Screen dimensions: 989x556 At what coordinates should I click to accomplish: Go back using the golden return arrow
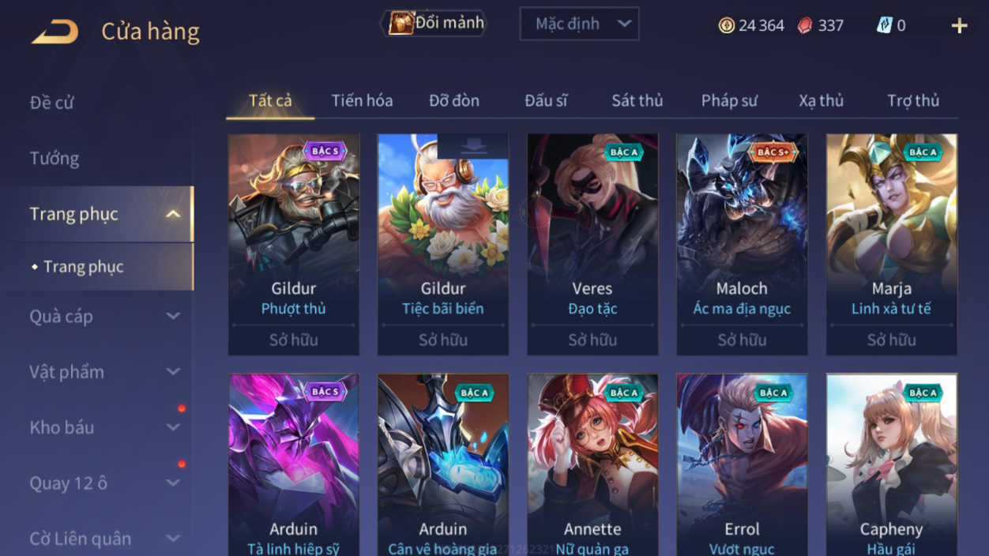pyautogui.click(x=55, y=32)
